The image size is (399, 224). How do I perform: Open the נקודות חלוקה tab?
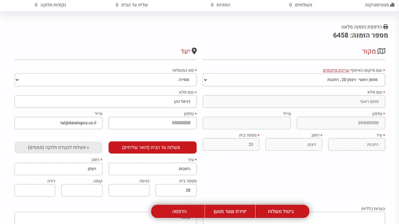tap(50, 5)
